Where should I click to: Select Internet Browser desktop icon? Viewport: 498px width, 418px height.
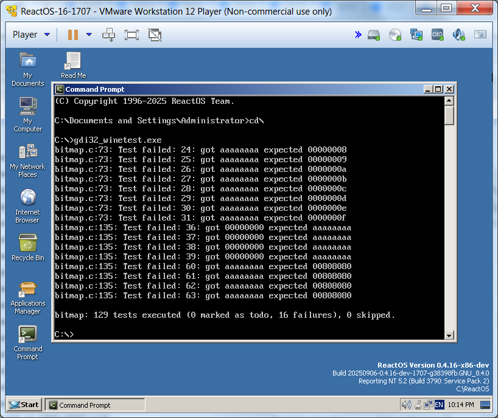coord(27,207)
